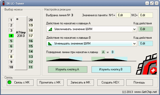Screen dimensions: 160x95
Task: Click 'Записать в МК' button
Action: 81,82
